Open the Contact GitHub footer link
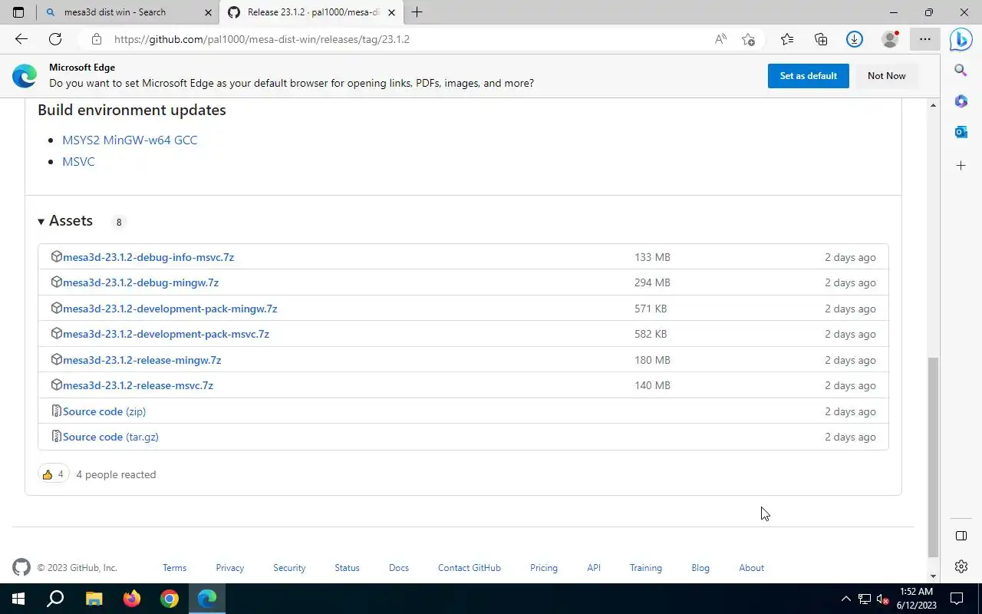 pyautogui.click(x=470, y=568)
